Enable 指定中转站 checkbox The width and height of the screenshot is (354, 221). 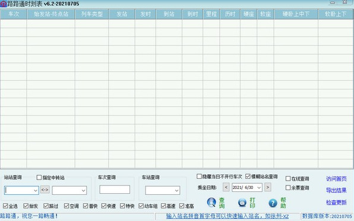coord(39,177)
